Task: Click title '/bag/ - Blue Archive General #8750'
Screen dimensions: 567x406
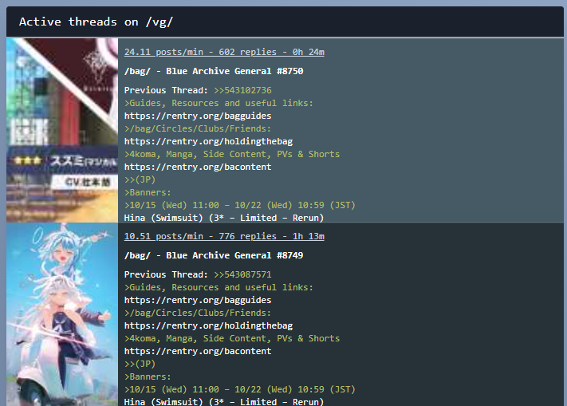Action: (x=214, y=71)
